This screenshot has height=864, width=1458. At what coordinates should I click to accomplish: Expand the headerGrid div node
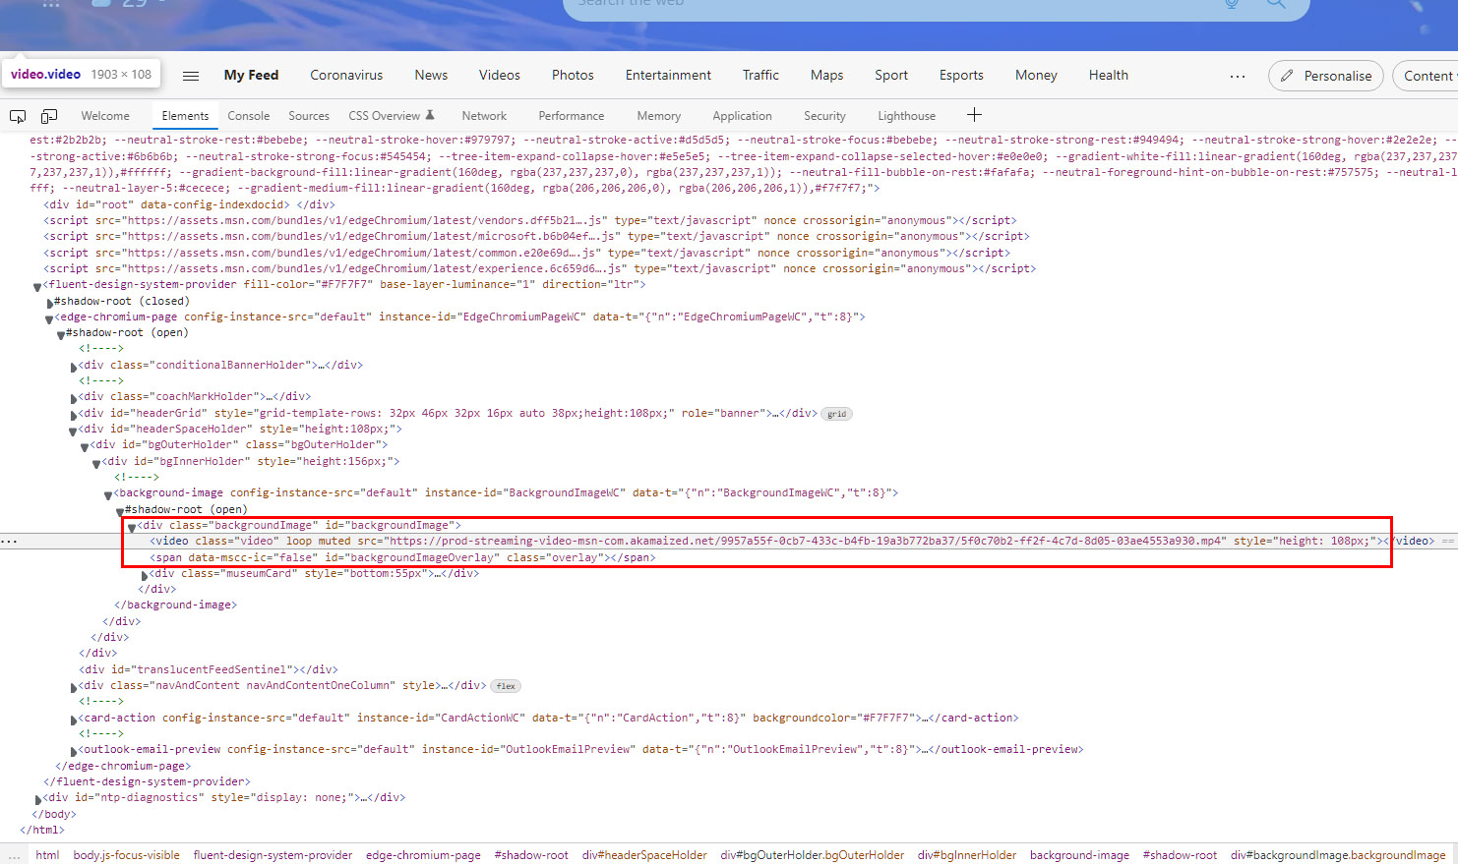73,415
